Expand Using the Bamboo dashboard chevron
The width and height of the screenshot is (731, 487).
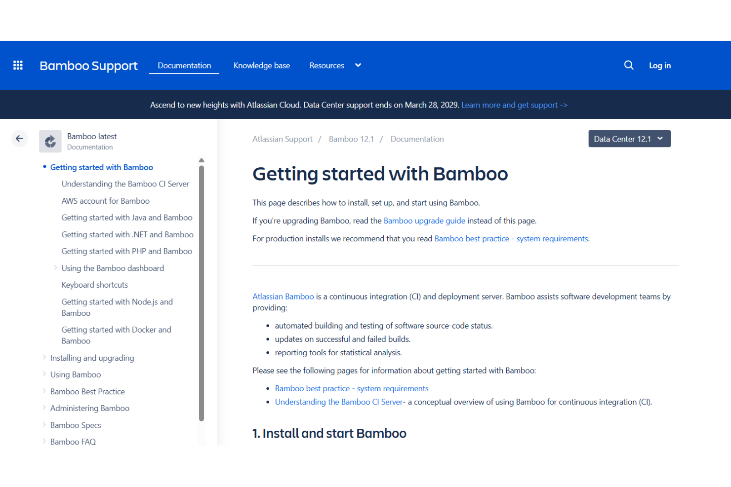tap(55, 268)
